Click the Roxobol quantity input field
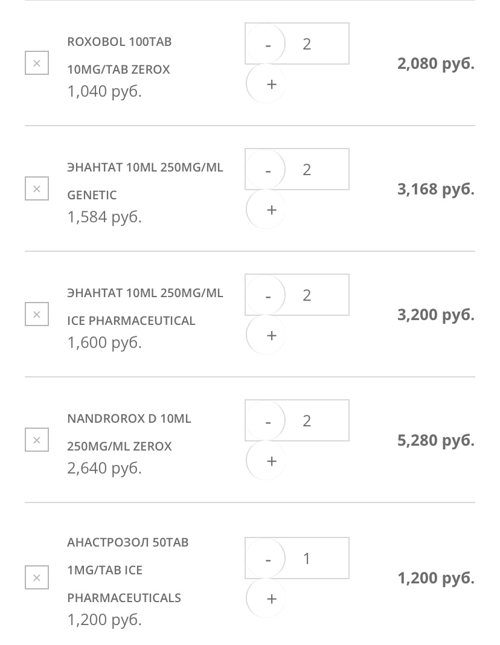Image resolution: width=500 pixels, height=645 pixels. coord(314,44)
